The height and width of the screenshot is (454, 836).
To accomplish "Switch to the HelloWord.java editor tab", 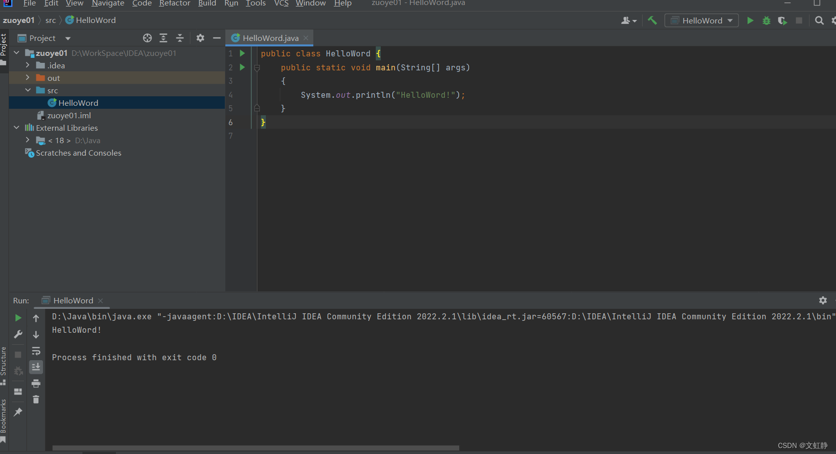I will (x=270, y=37).
